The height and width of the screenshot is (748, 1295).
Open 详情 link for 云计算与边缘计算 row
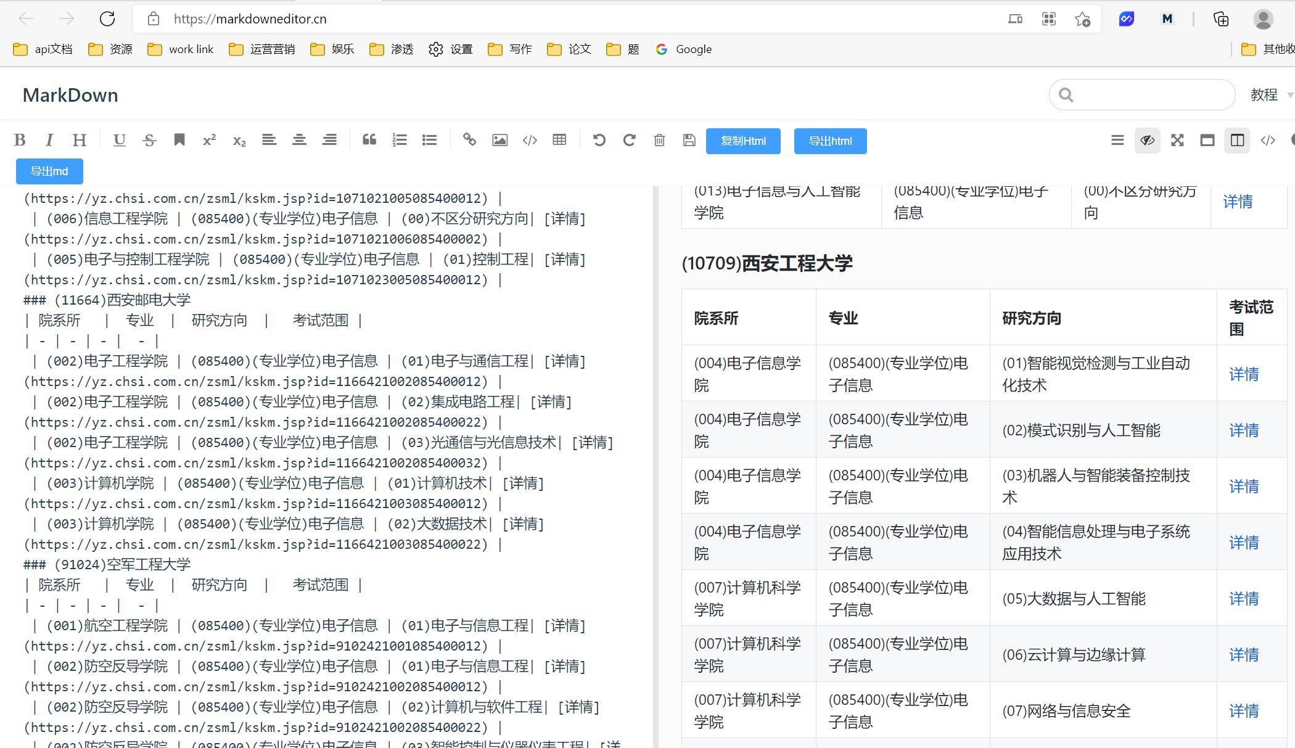click(1243, 655)
